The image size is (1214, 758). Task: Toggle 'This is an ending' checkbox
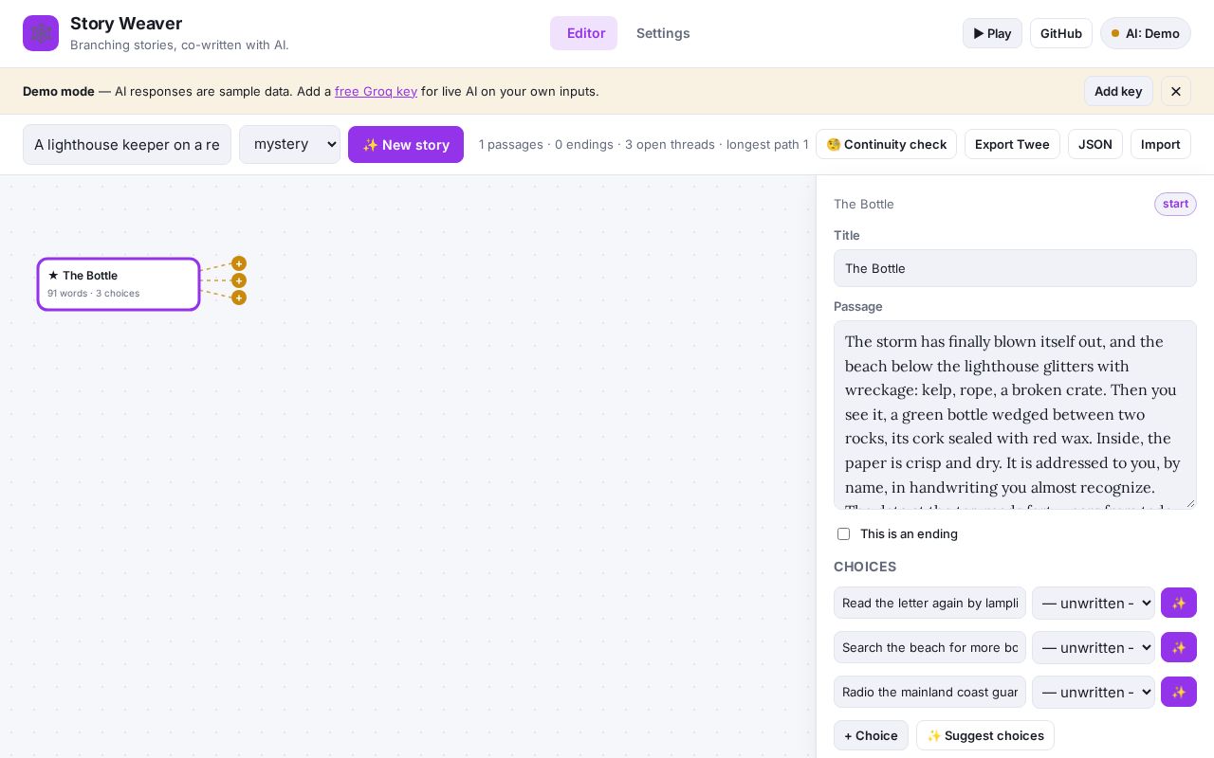click(843, 533)
